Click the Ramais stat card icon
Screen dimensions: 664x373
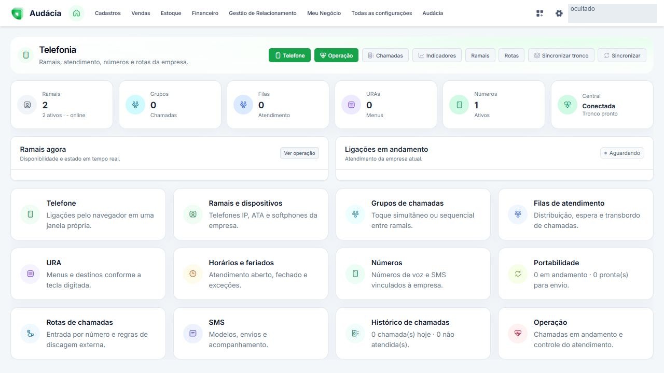click(27, 105)
